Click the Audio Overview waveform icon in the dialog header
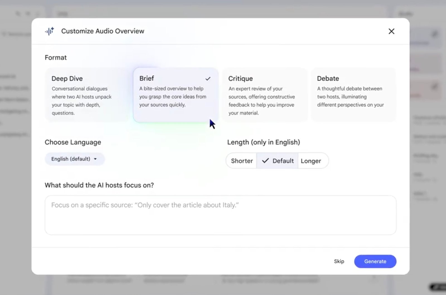The height and width of the screenshot is (295, 446). pos(49,31)
